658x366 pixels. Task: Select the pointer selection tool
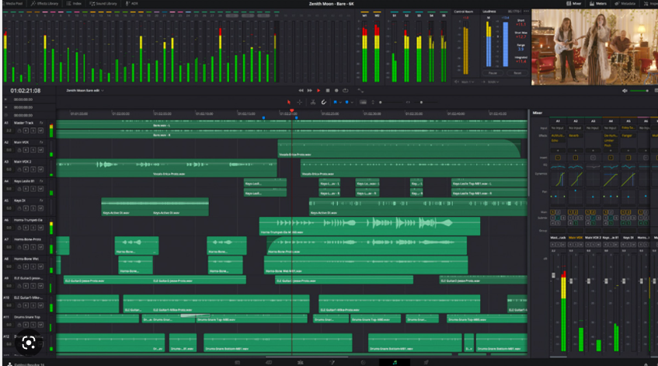(x=289, y=102)
